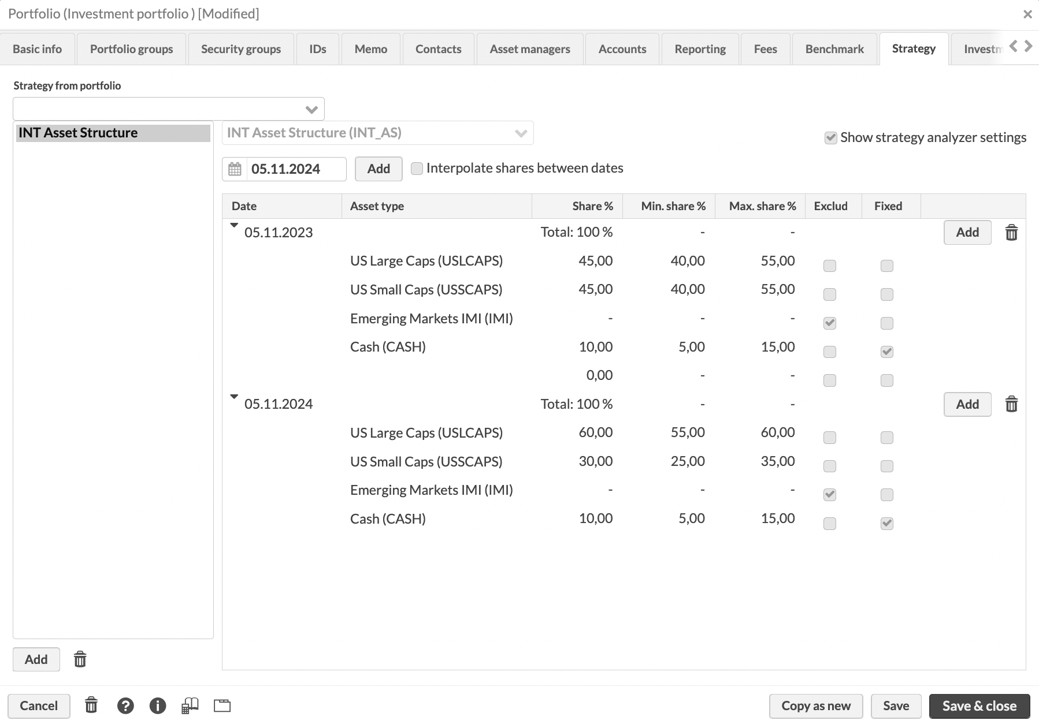
Task: Enable Interpolate shares between dates
Action: (x=417, y=169)
